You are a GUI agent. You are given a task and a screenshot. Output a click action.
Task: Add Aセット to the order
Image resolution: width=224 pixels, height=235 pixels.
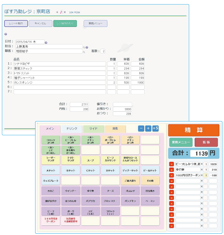pos(51,170)
